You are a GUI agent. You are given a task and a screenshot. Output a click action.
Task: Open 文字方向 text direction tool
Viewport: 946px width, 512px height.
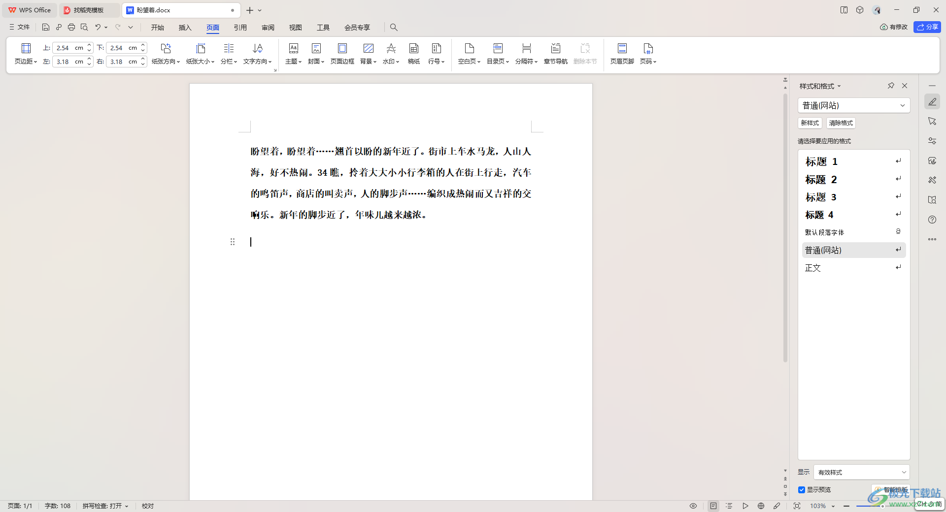tap(257, 54)
